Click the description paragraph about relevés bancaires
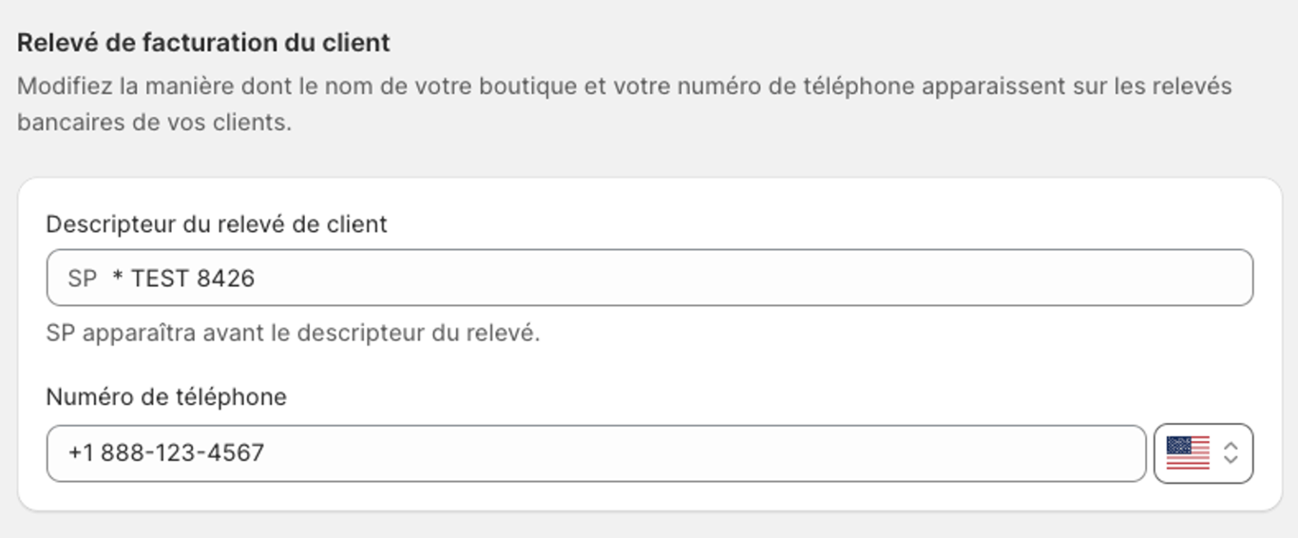The image size is (1298, 538). point(624,105)
